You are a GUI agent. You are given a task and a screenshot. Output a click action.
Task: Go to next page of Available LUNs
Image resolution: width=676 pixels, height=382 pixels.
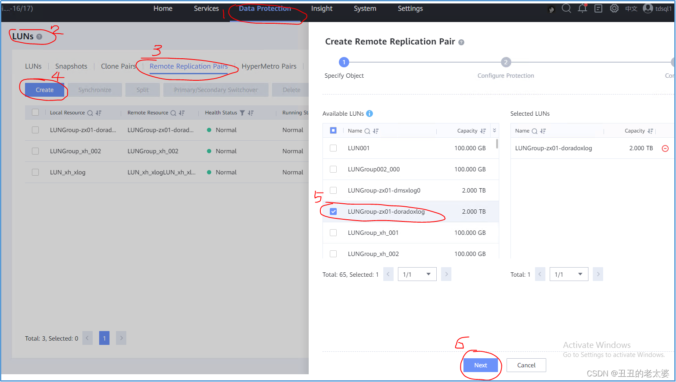(x=446, y=274)
